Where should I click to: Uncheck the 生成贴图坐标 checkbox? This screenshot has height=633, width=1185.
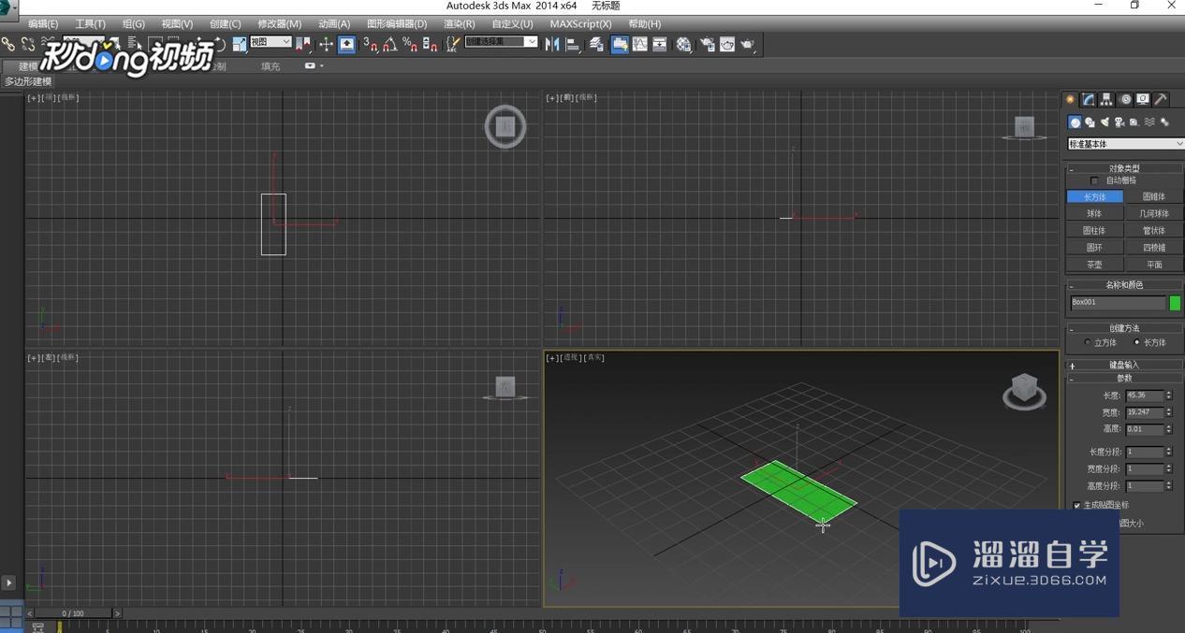(1076, 505)
